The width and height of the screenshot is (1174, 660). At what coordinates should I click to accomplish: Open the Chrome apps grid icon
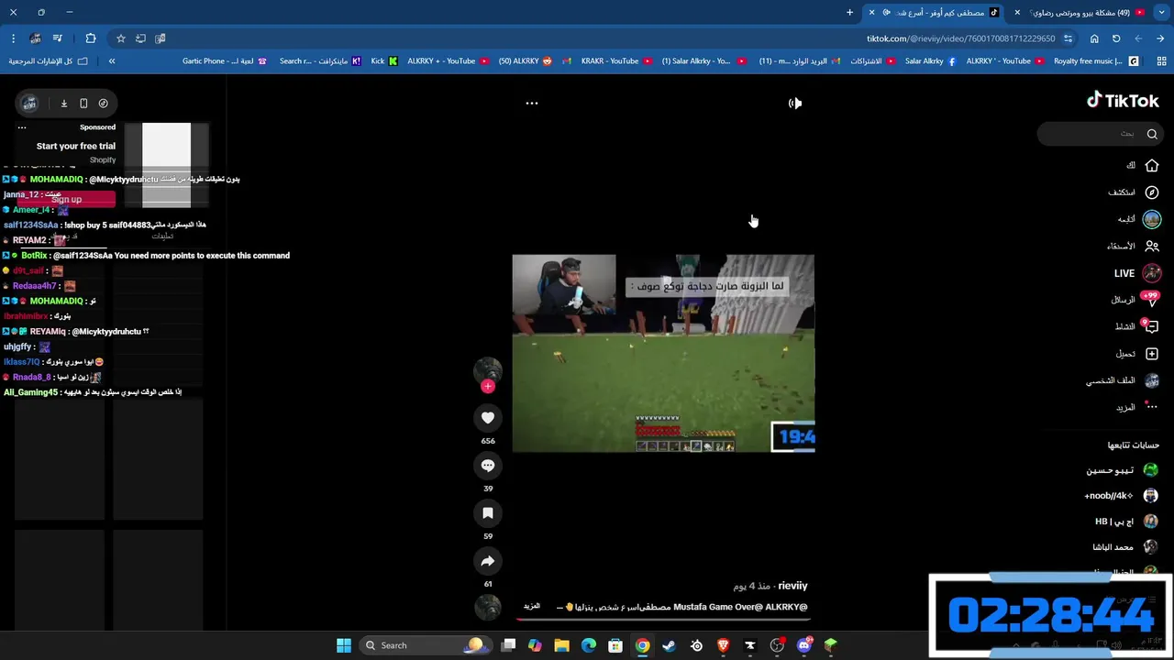click(x=1160, y=61)
